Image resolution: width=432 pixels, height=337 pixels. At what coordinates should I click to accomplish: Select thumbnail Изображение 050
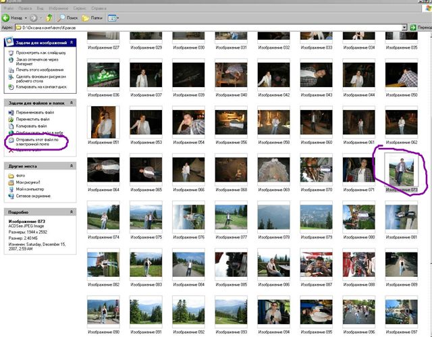(x=402, y=75)
